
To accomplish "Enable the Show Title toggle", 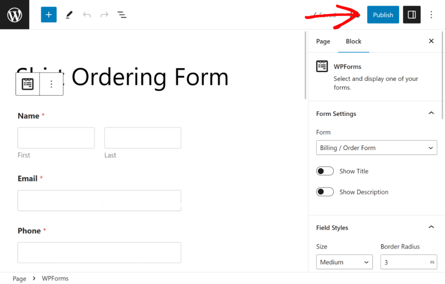I will pos(325,171).
